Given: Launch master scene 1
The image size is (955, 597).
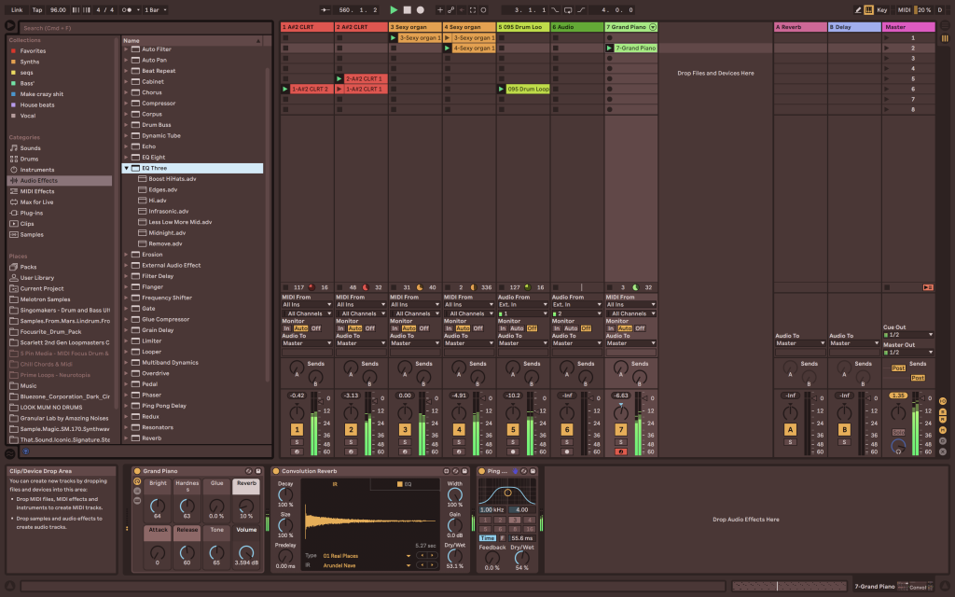Looking at the screenshot, I should pyautogui.click(x=887, y=37).
